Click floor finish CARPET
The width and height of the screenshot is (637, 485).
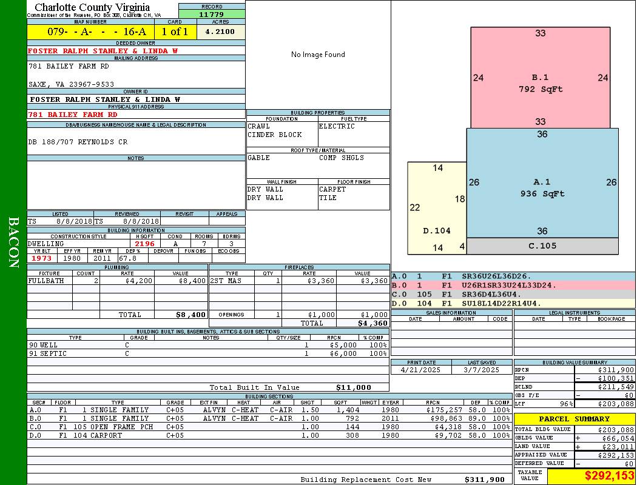click(332, 190)
